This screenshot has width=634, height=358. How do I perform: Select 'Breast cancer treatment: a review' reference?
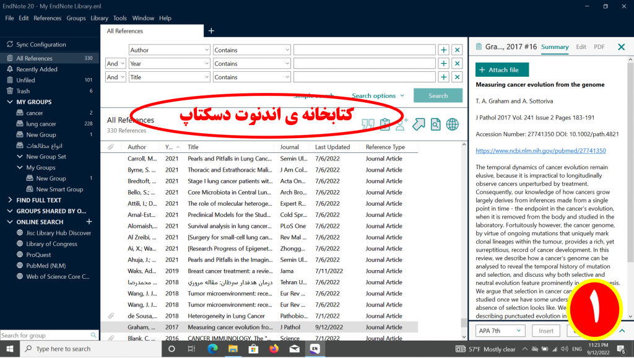[259, 271]
